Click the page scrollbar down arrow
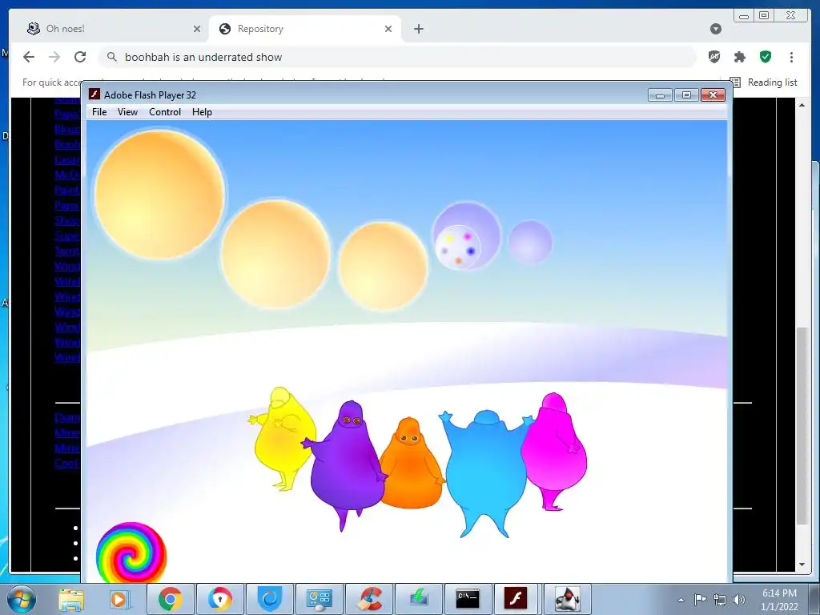The width and height of the screenshot is (820, 615). (802, 565)
